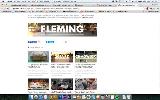Open Calendar from the dock
The height and width of the screenshot is (100, 160).
pyautogui.click(x=74, y=97)
